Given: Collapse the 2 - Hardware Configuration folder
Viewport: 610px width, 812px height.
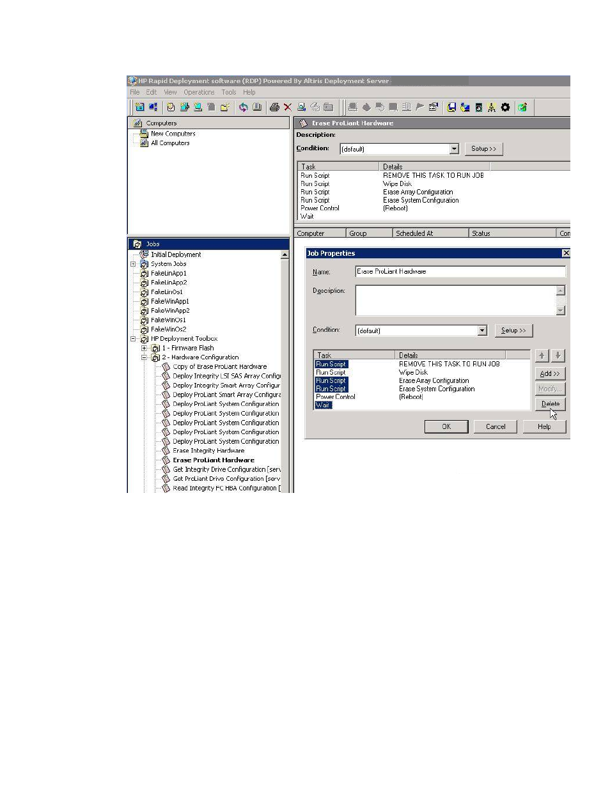Looking at the screenshot, I should coord(145,357).
